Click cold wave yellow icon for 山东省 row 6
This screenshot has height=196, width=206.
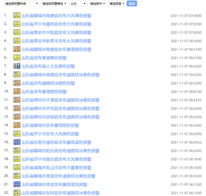pyautogui.click(x=17, y=58)
